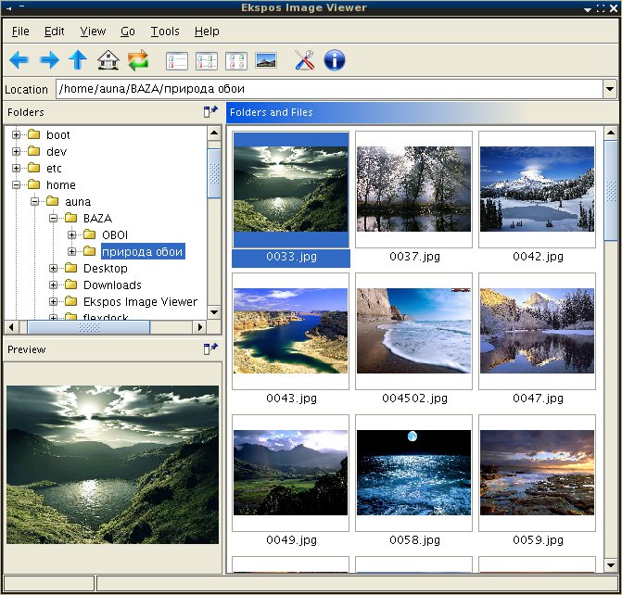Open the blue info icon

tap(335, 60)
